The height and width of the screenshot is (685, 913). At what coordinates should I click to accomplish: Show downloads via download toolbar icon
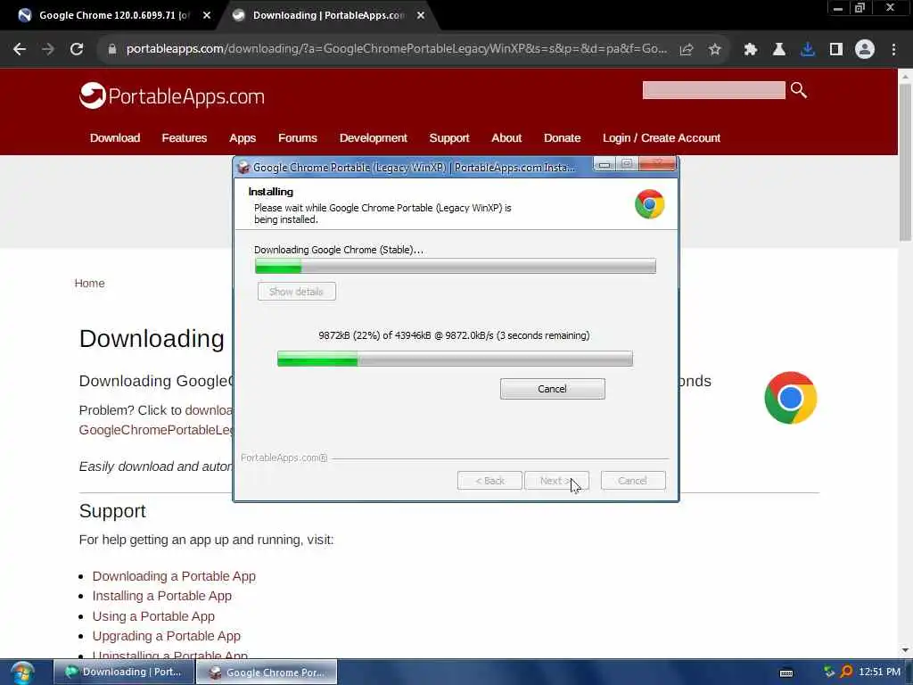tap(808, 50)
